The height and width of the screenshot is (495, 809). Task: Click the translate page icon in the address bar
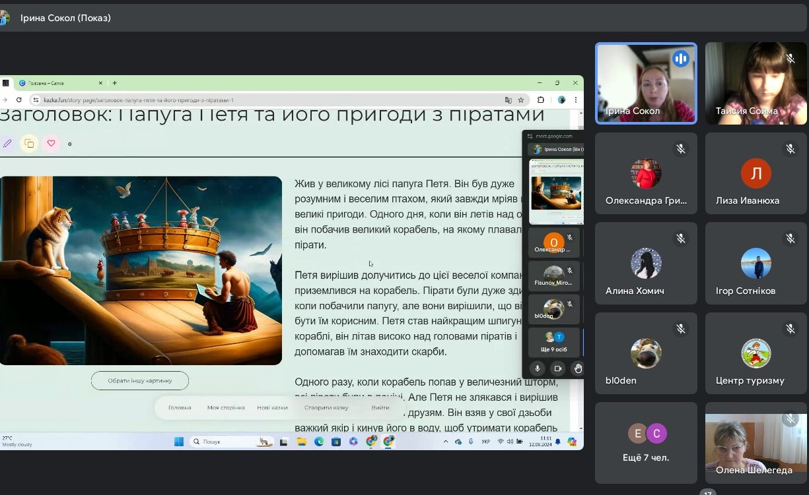tap(508, 100)
